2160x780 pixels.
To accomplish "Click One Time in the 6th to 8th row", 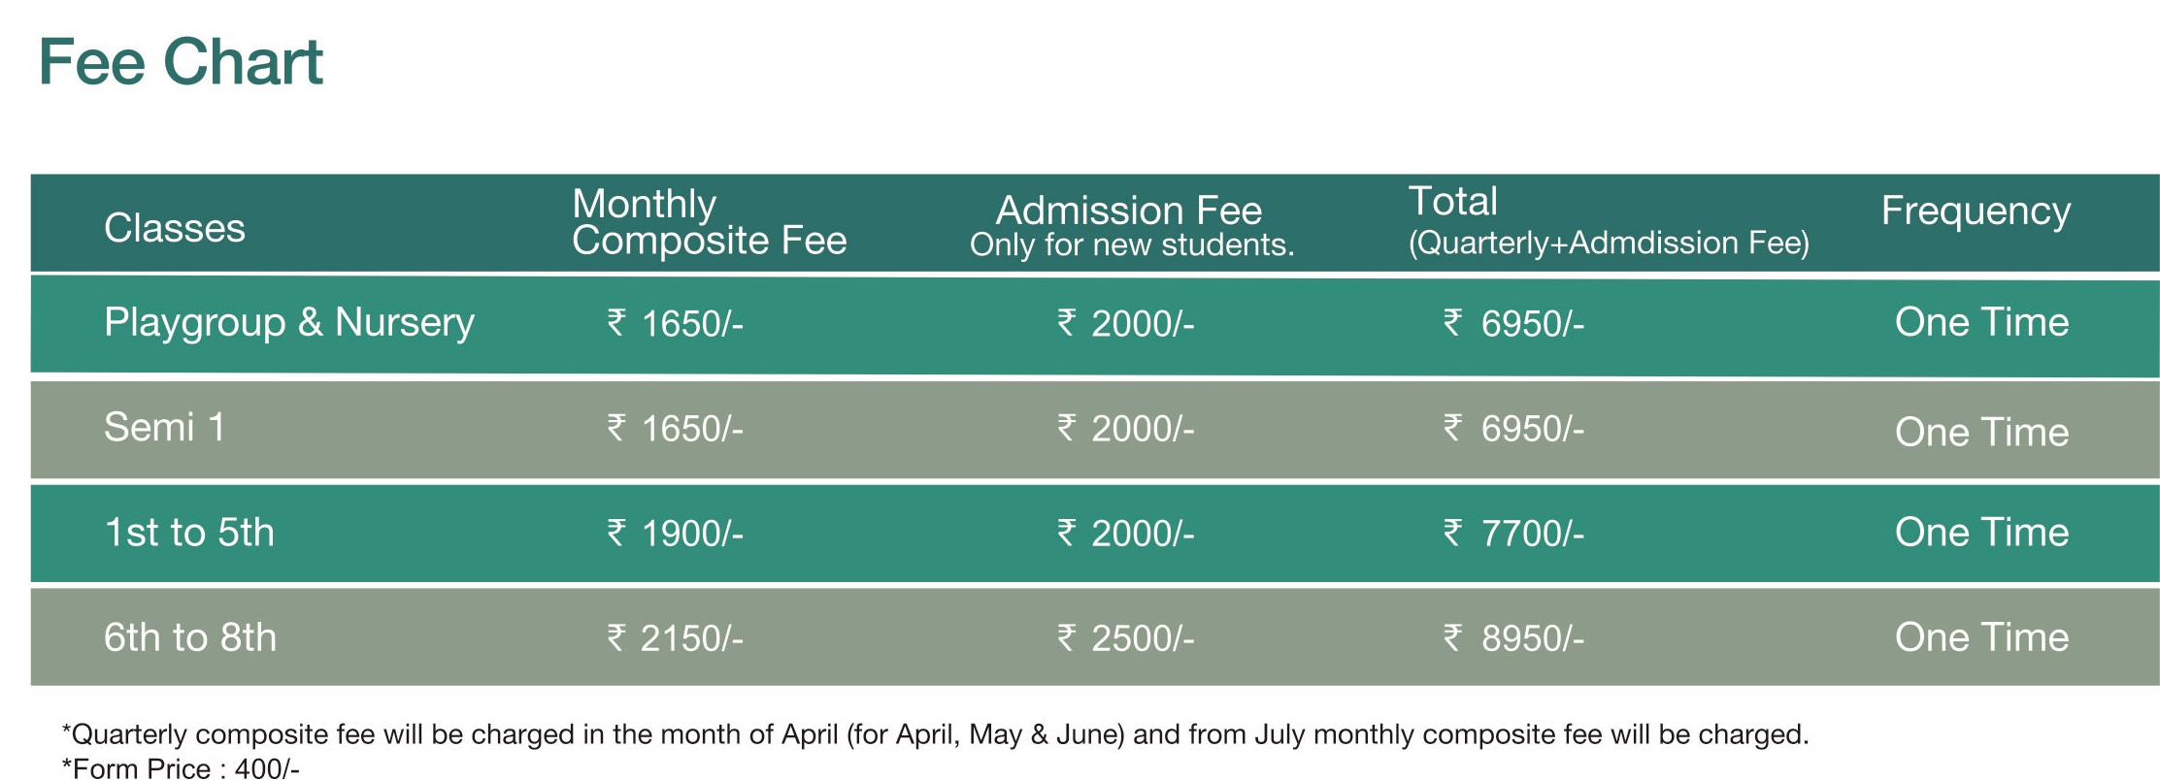I will coord(1981,637).
